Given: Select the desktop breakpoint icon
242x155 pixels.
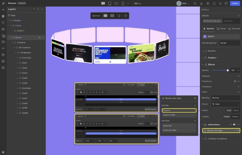Looking at the screenshot, I should [x=103, y=3].
